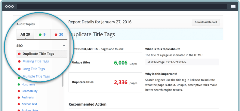Click the sidebar vertical scrollbar
The height and width of the screenshot is (111, 240).
click(63, 80)
